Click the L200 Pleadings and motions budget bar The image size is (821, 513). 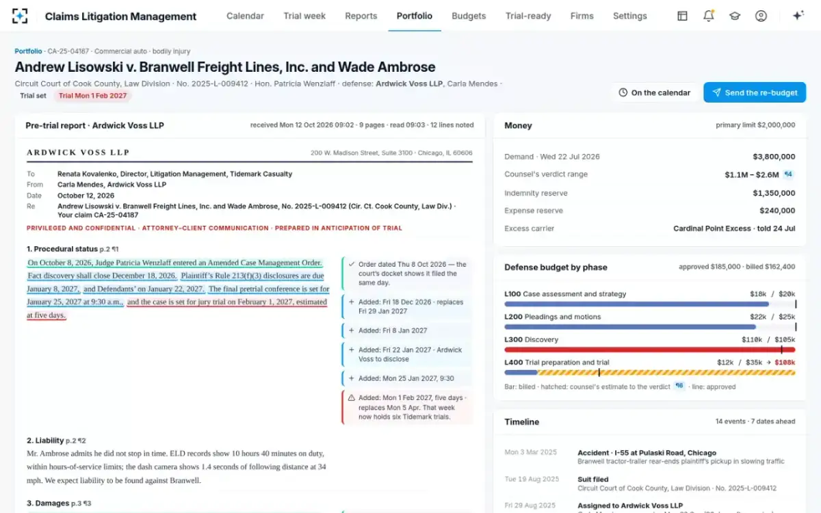pyautogui.click(x=650, y=327)
